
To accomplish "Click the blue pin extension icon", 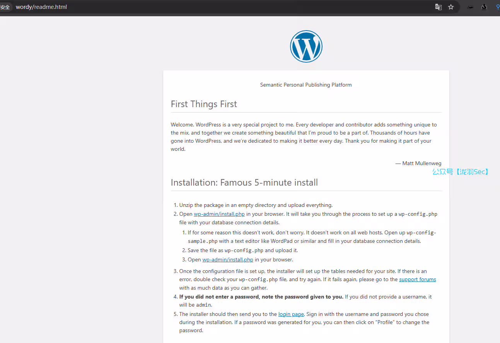I will [x=498, y=7].
